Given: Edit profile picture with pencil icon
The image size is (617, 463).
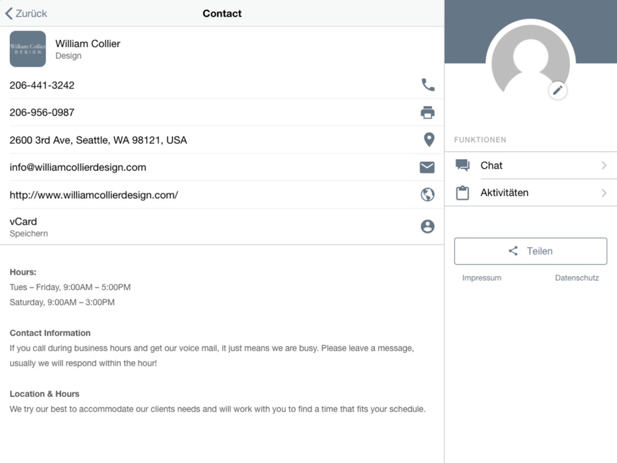Looking at the screenshot, I should click(558, 90).
